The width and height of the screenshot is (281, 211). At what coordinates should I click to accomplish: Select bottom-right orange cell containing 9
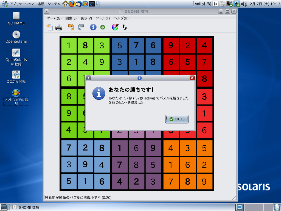204,181
